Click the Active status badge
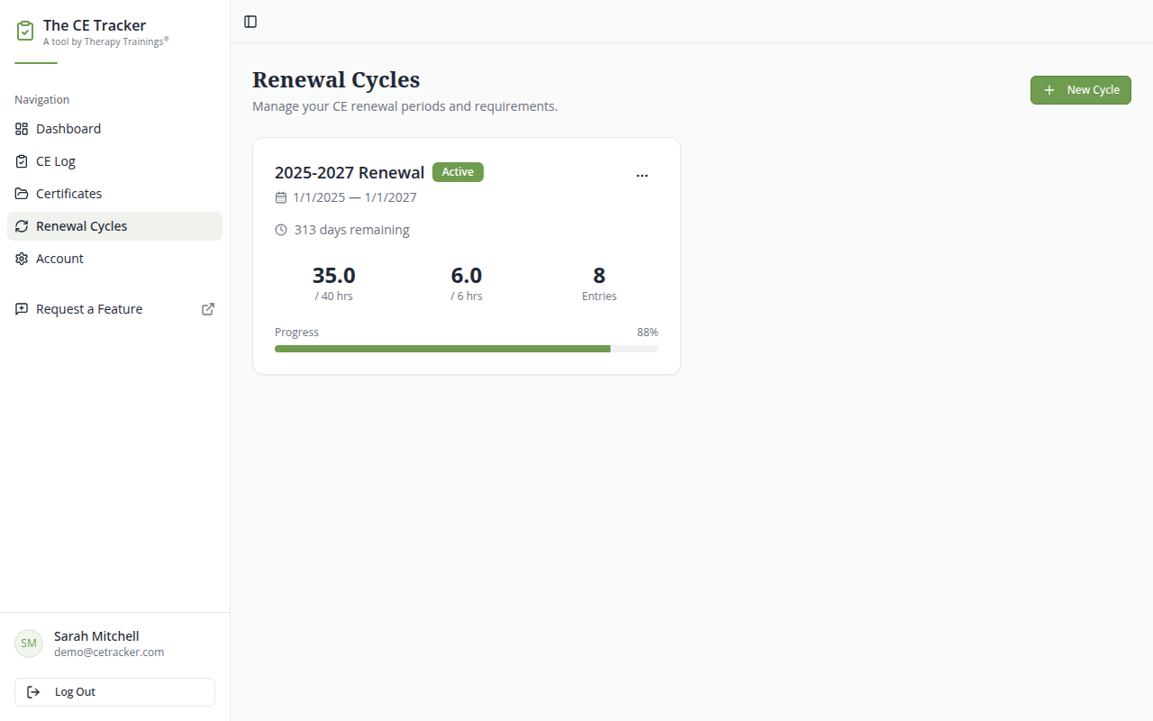 458,172
